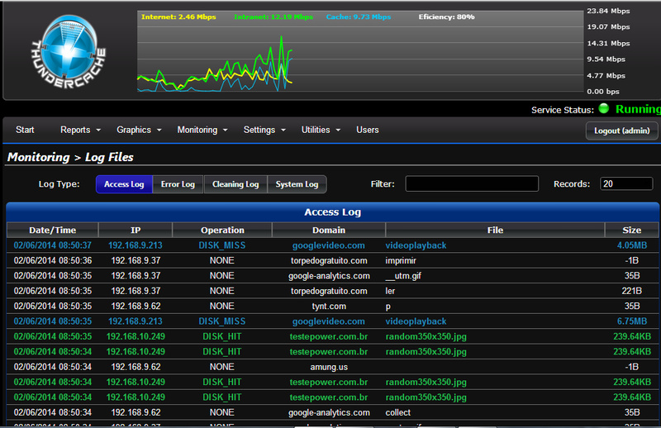Click the Records count field
This screenshot has width=661, height=428.
pos(626,184)
